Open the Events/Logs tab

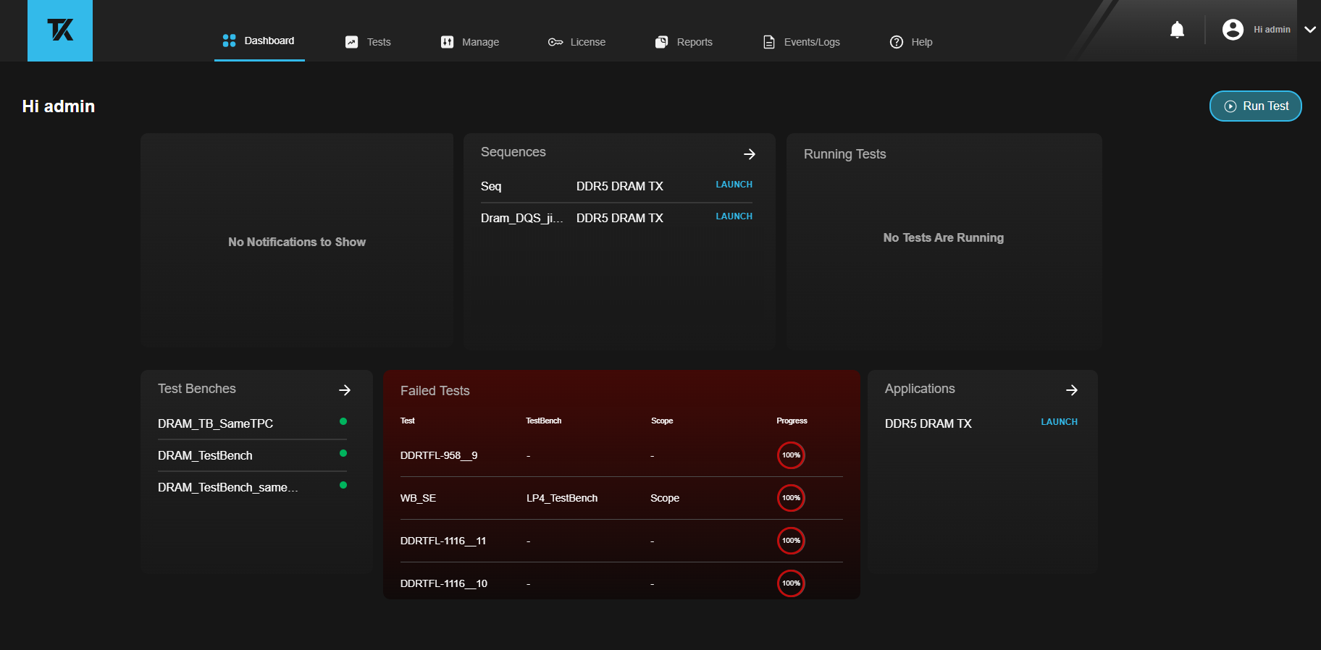tap(802, 42)
